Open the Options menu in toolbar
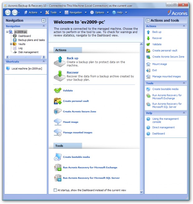Screen dimensions: 193x204 coord(100,12)
